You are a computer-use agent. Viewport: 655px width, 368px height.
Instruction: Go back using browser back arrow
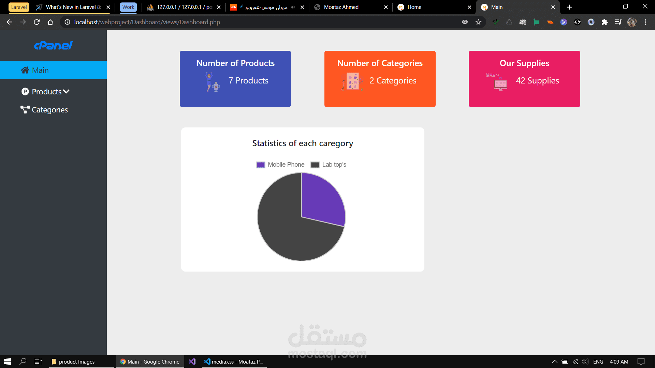(9, 22)
